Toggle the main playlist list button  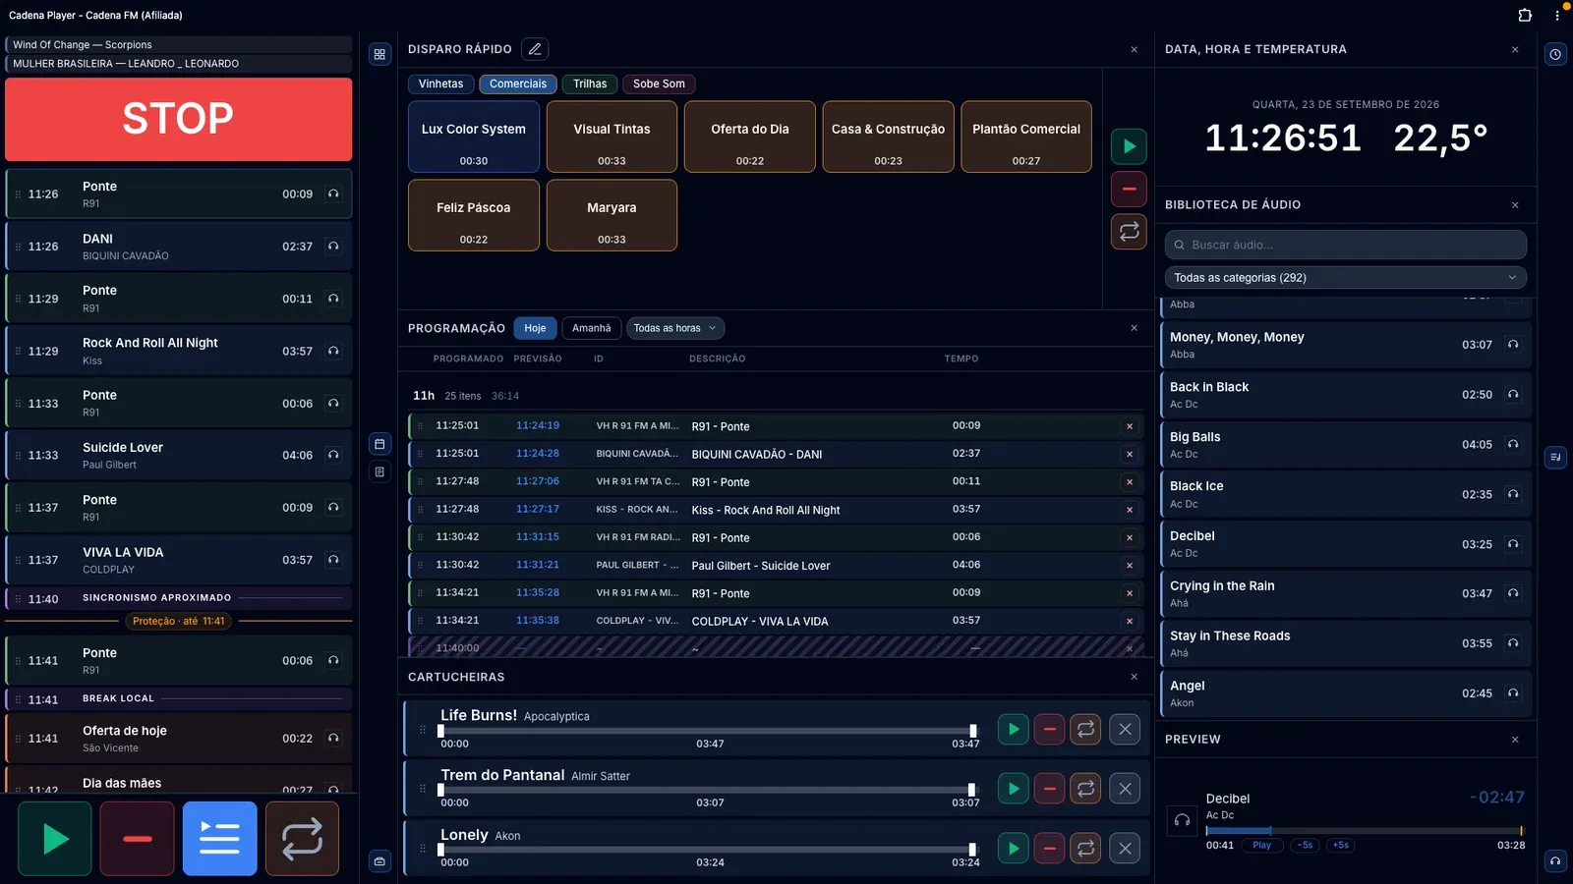coord(219,839)
